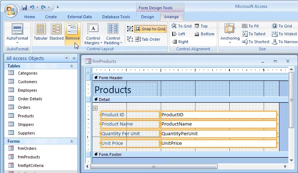This screenshot has height=173, width=298.
Task: Select the QuantityPerUnit text box
Action: coord(219,133)
